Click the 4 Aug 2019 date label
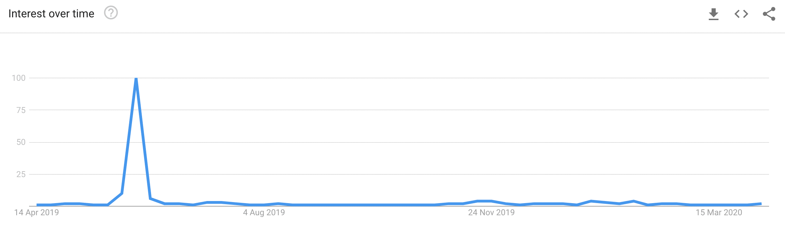 [264, 212]
